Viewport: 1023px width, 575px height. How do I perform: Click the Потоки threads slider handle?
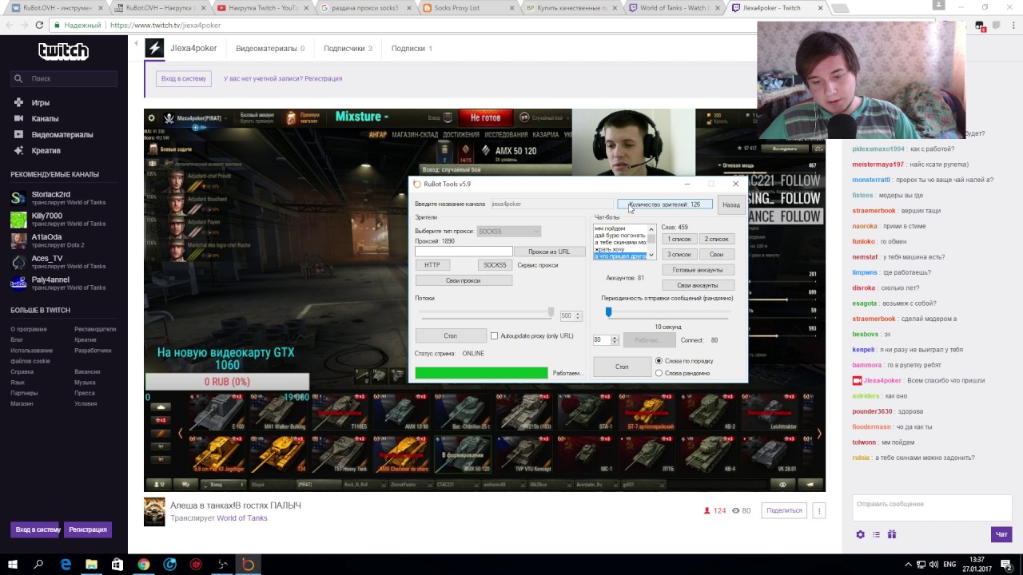click(x=551, y=312)
